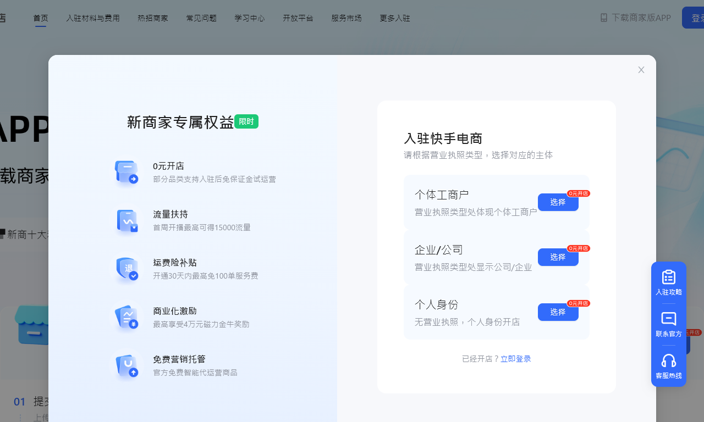Click the 流量扶持 benefit title

coord(170,214)
